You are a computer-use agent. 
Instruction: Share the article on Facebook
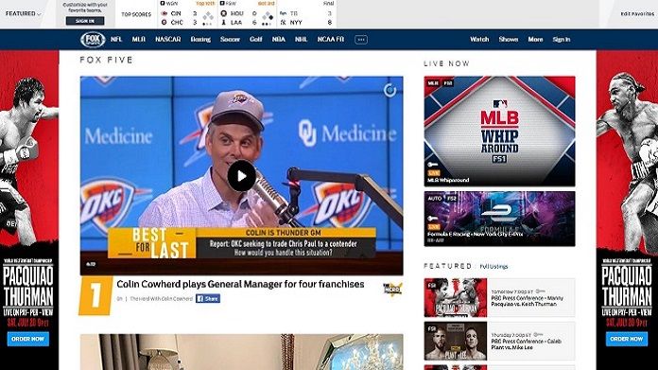tap(208, 299)
